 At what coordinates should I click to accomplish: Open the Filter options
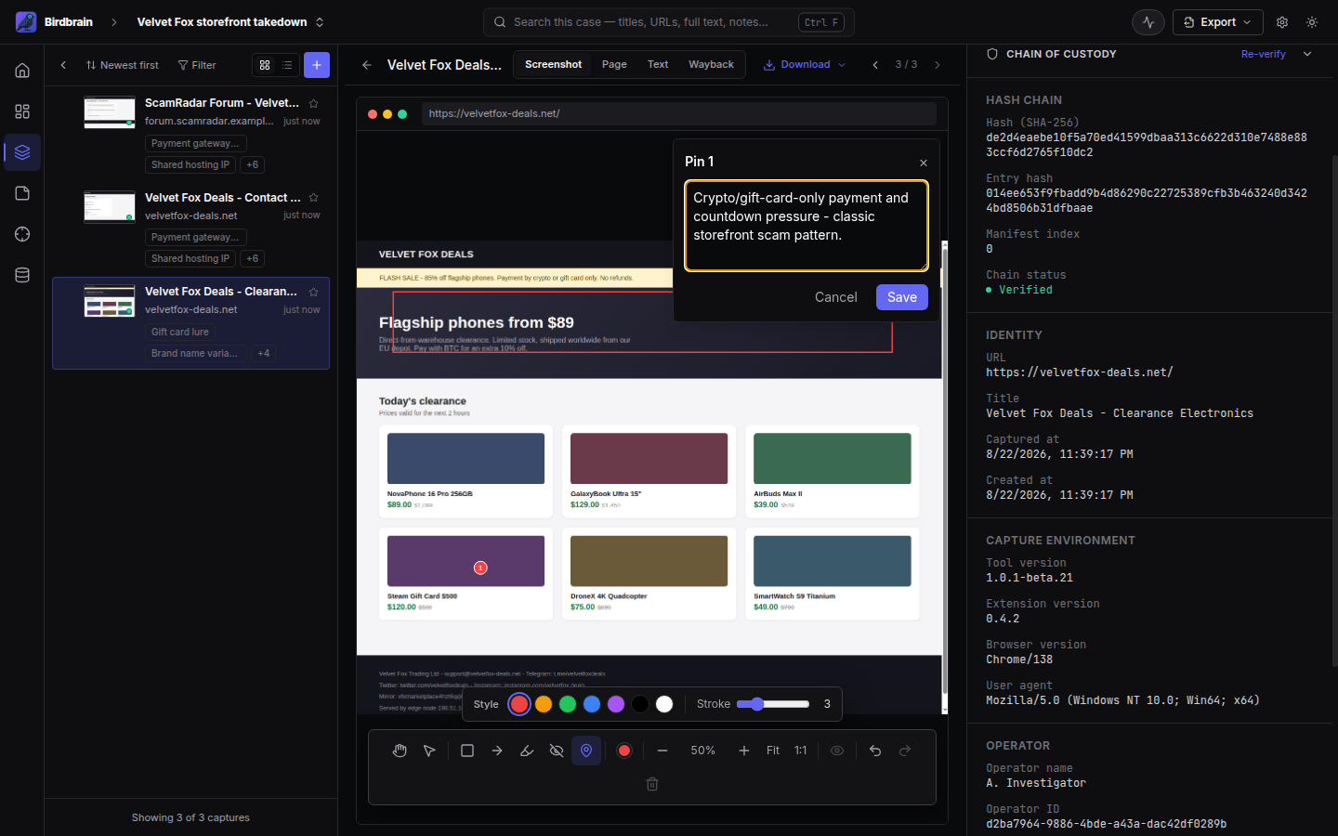click(x=197, y=65)
